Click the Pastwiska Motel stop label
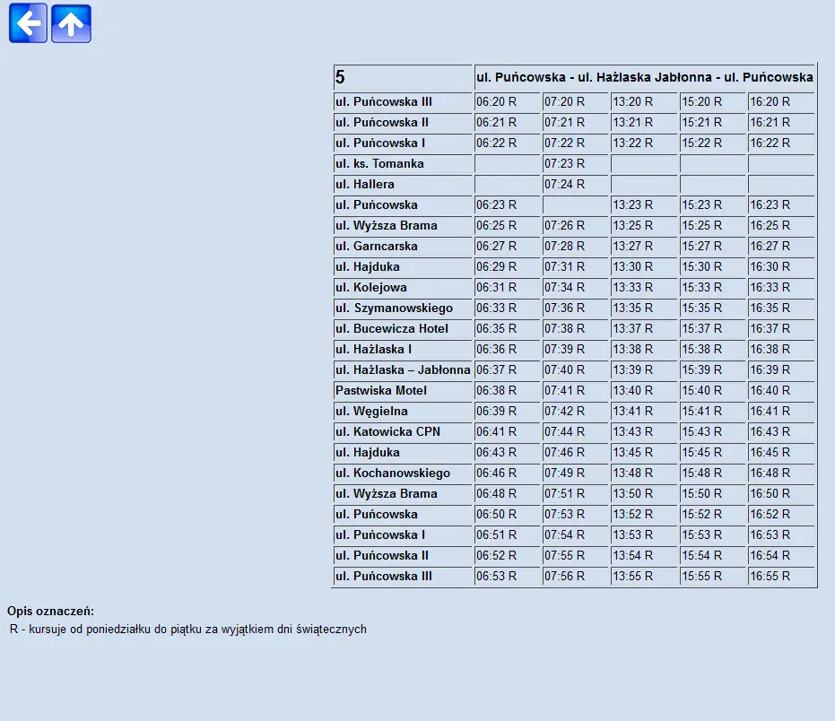835x721 pixels. pos(381,391)
